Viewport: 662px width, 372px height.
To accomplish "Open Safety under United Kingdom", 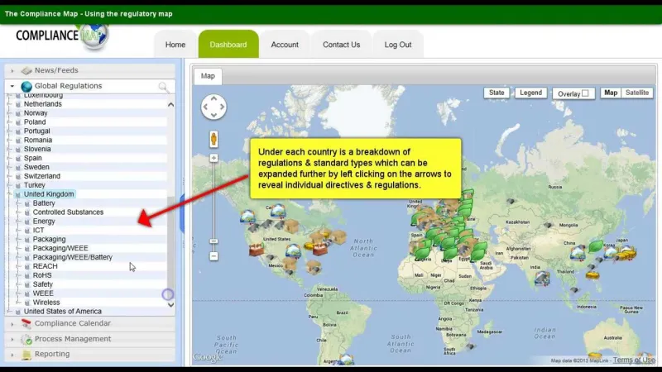I will (43, 284).
